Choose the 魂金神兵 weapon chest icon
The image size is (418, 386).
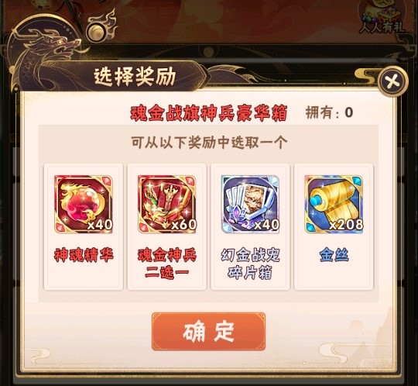(x=167, y=204)
